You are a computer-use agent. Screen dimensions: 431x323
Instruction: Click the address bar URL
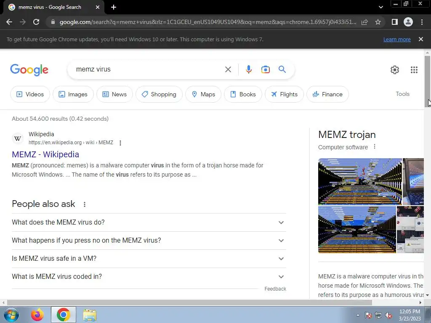pos(208,22)
